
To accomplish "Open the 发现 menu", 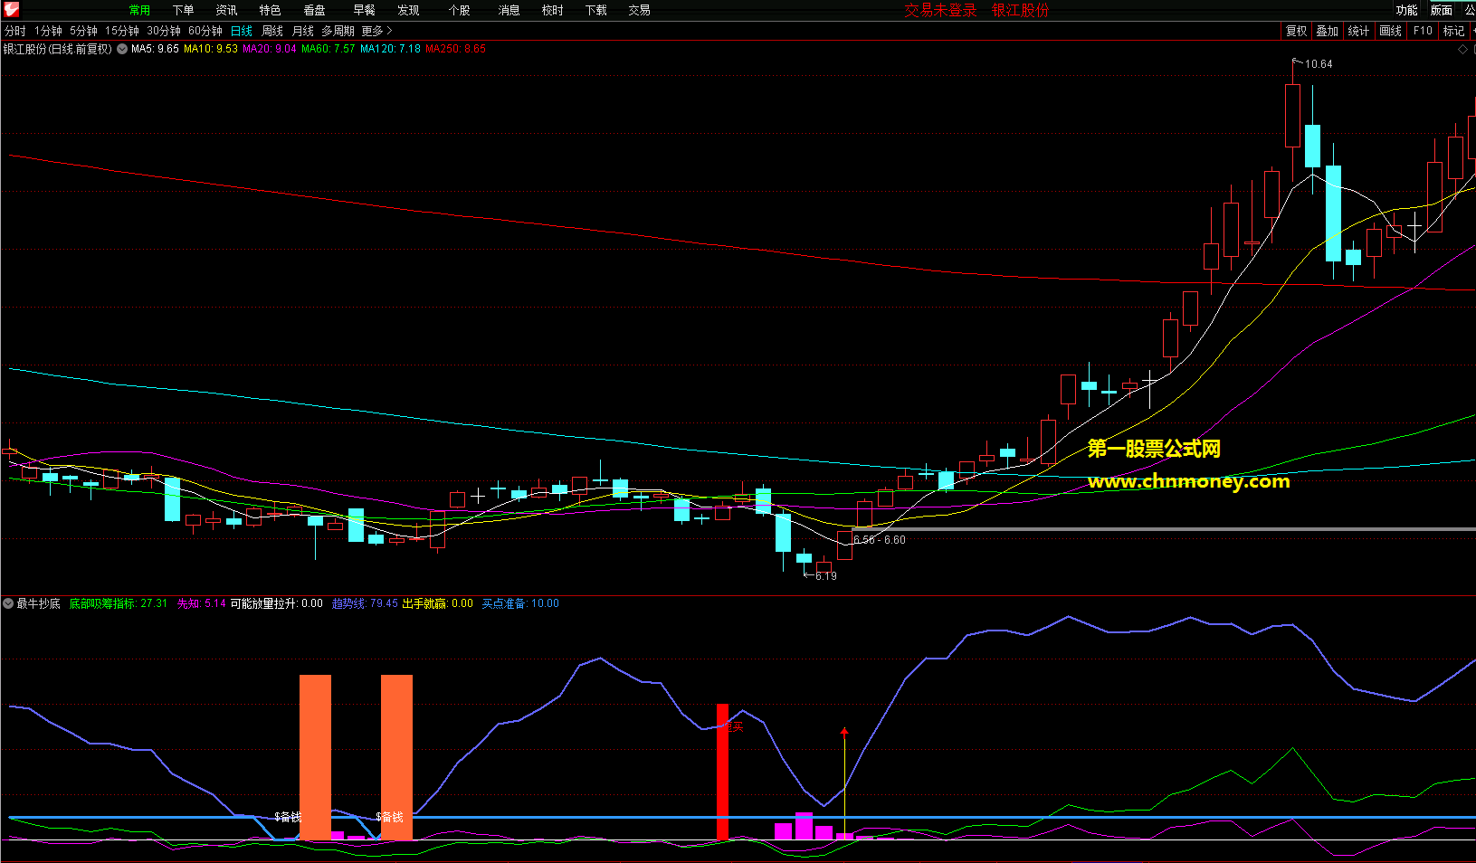I will (x=408, y=10).
